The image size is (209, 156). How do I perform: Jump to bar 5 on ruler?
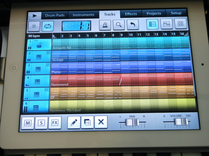coord(87,35)
